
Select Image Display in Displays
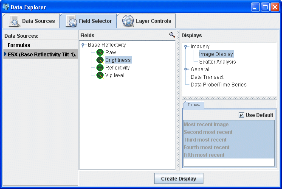[216, 54]
